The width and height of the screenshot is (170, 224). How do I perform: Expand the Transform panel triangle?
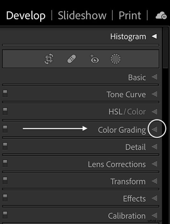click(154, 181)
